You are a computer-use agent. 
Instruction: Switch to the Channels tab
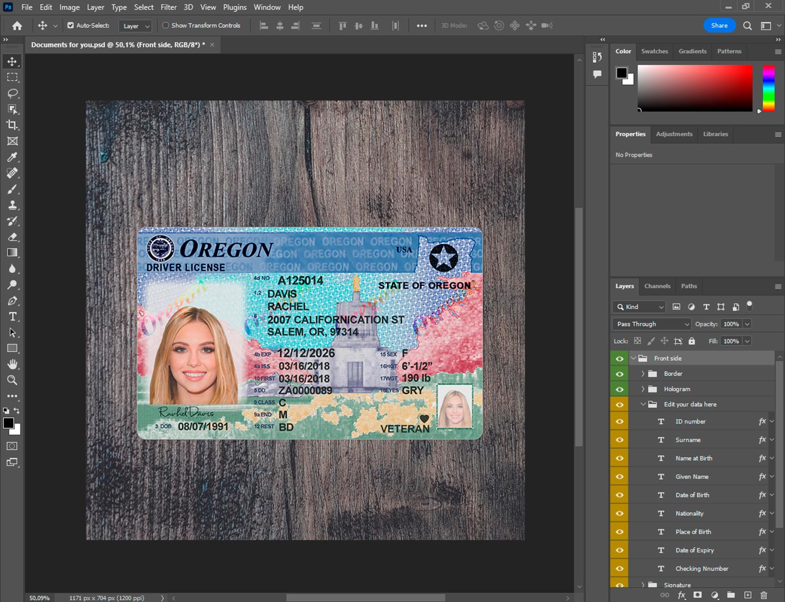click(x=657, y=286)
